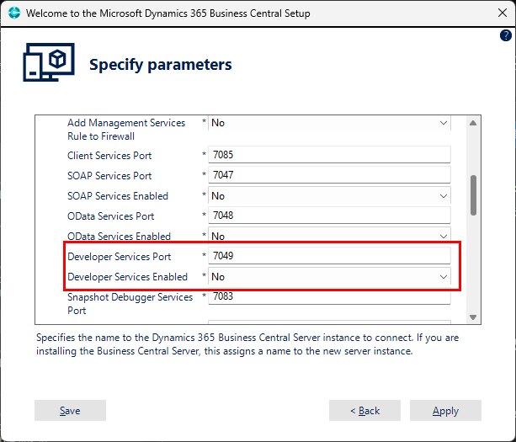Click the scrollbar up arrow
The image size is (516, 442).
(x=473, y=124)
